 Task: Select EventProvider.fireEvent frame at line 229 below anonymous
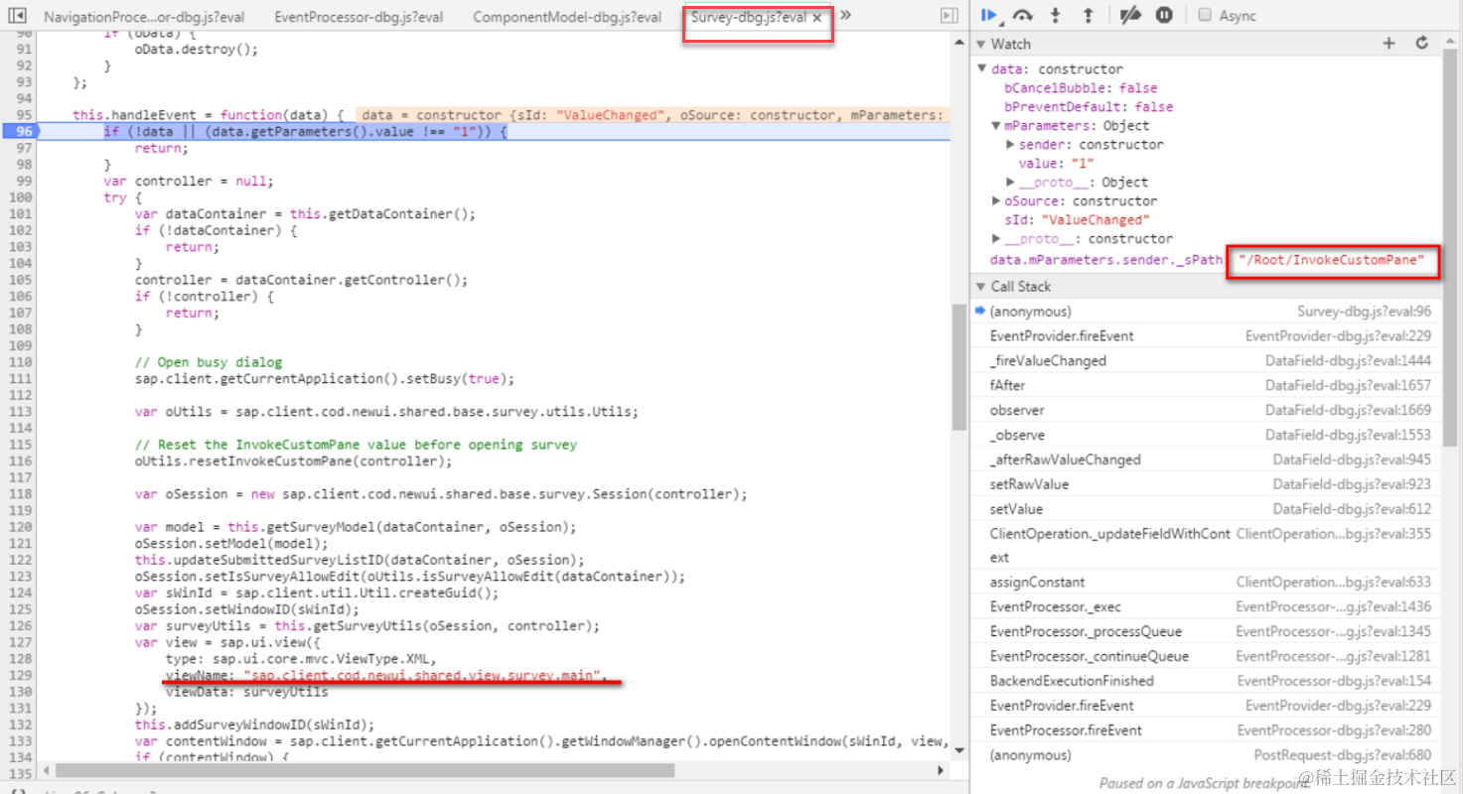[1210, 335]
